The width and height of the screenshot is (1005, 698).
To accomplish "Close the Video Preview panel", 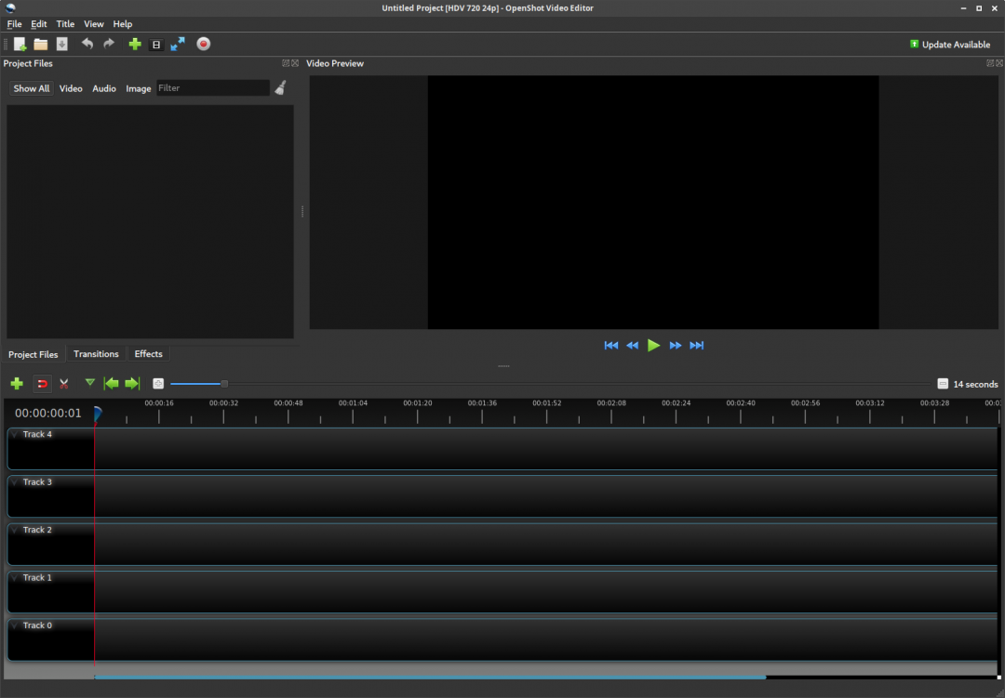I will (999, 63).
